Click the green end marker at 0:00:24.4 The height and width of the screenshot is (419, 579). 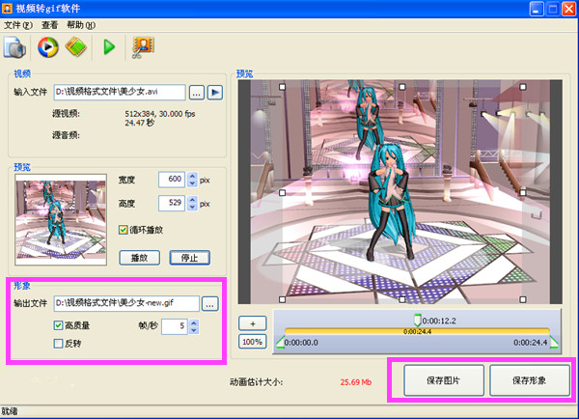(554, 342)
